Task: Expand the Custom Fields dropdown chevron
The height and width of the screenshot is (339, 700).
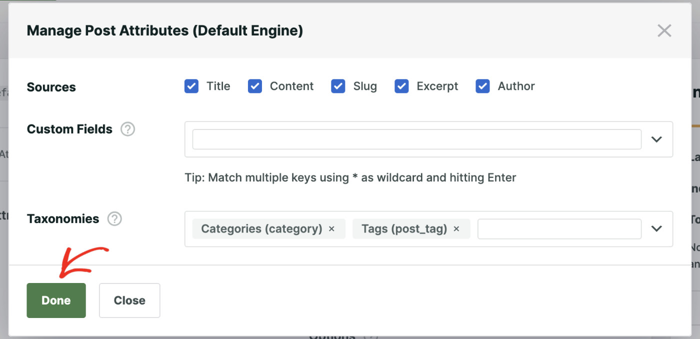Action: pyautogui.click(x=656, y=139)
